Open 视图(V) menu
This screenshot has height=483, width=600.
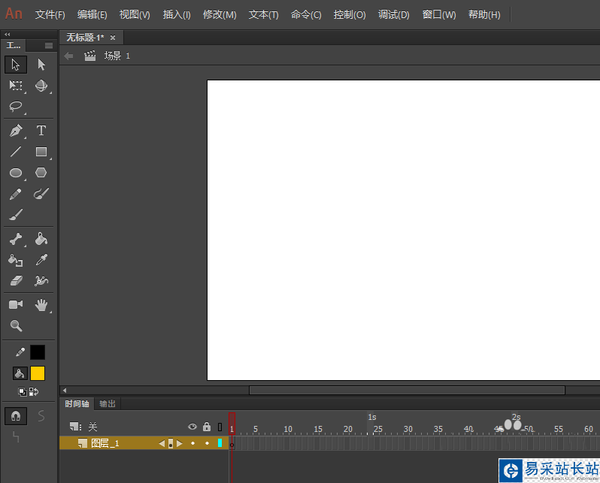[135, 14]
